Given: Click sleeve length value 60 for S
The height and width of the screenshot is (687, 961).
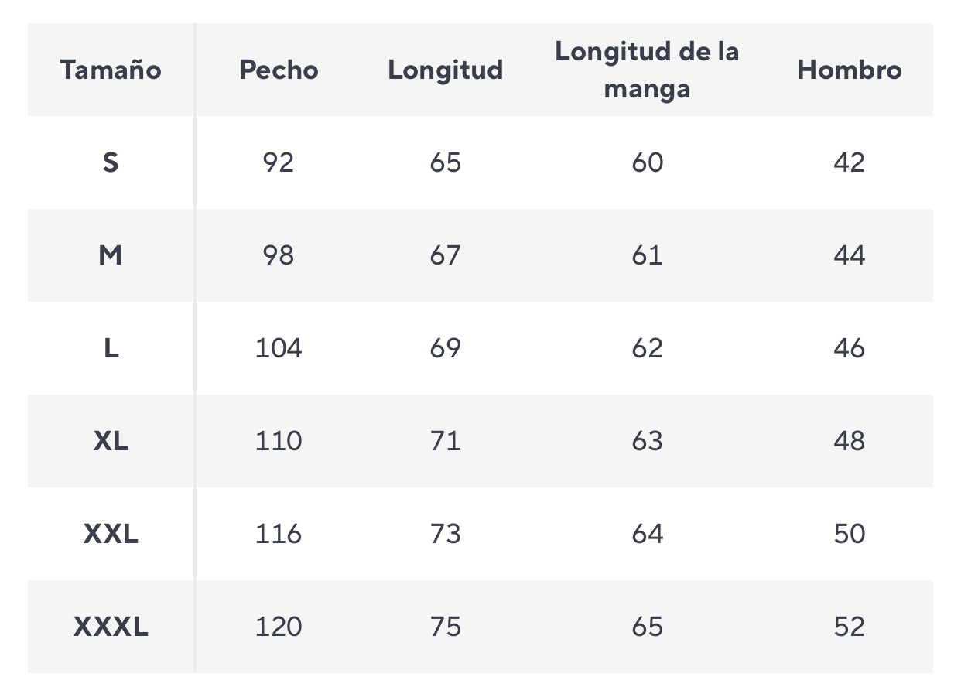Looking at the screenshot, I should [647, 162].
